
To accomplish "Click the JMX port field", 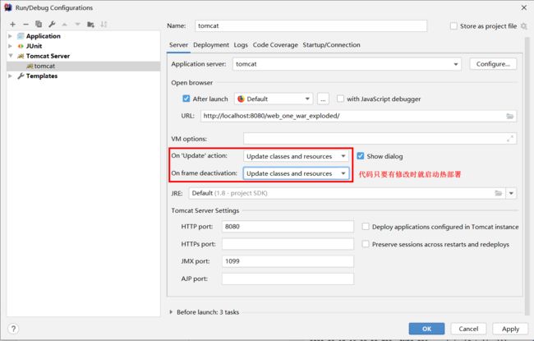I will 288,261.
